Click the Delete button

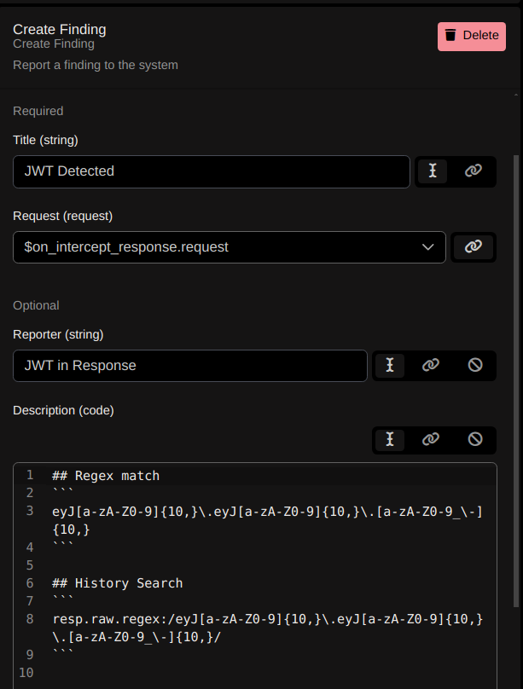pyautogui.click(x=472, y=37)
